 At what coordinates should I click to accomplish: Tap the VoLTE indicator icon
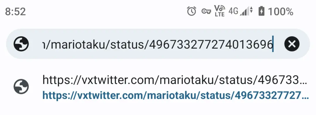tap(220, 11)
